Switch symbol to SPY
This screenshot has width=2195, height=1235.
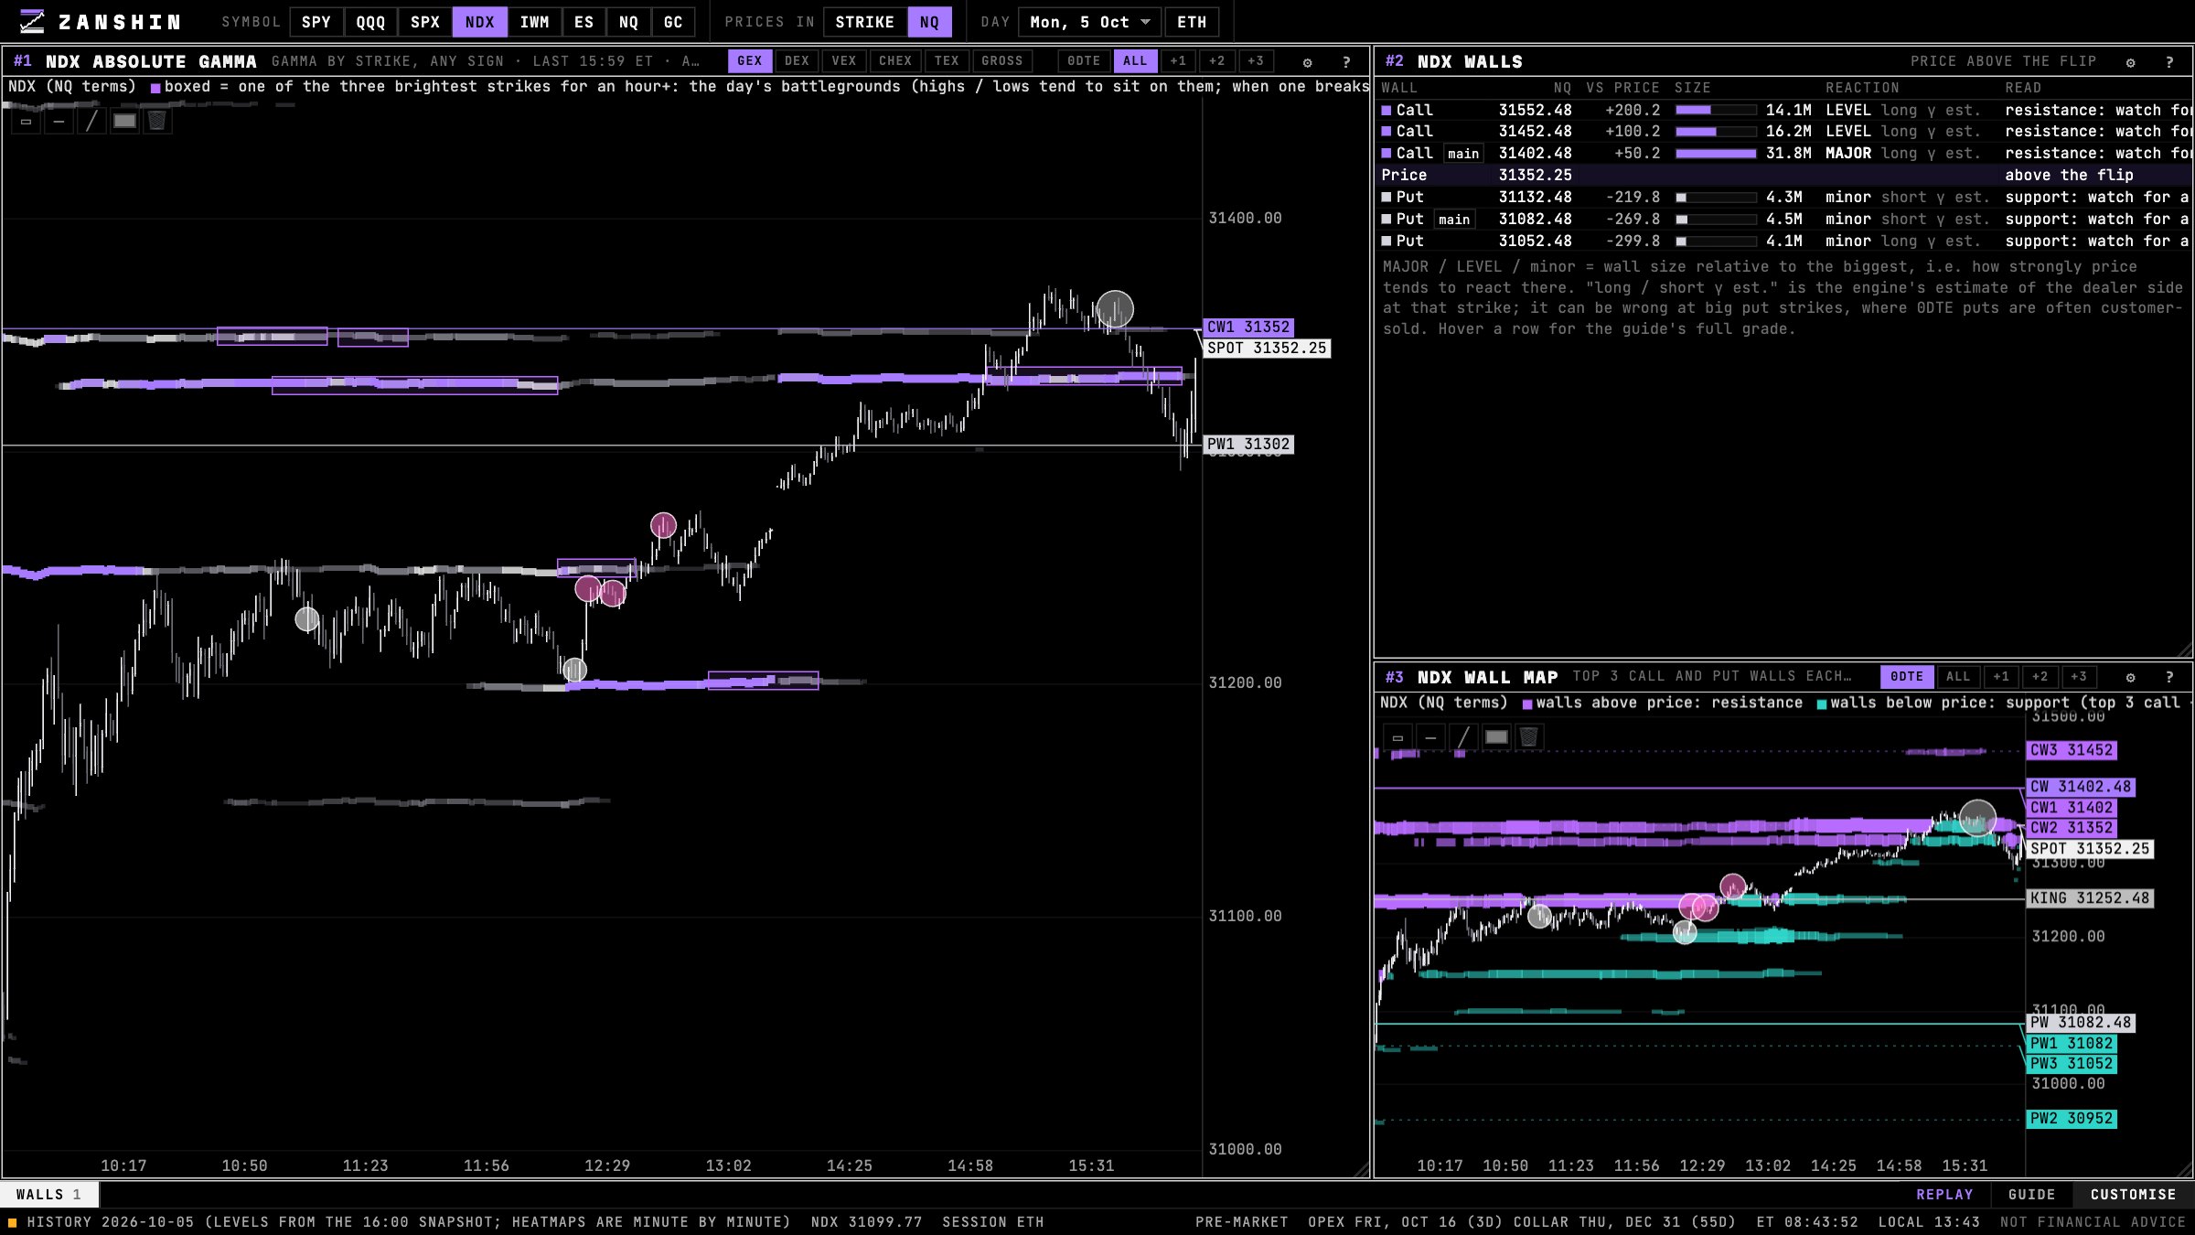[x=316, y=22]
